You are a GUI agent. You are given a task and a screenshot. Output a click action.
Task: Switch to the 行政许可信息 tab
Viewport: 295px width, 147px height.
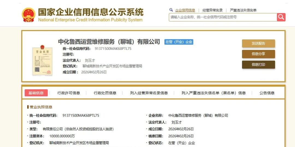tap(69, 93)
